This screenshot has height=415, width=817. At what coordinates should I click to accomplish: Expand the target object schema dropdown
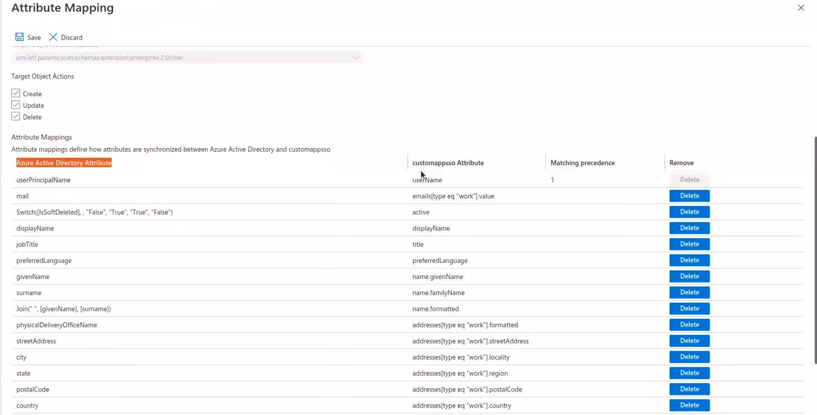coord(356,58)
